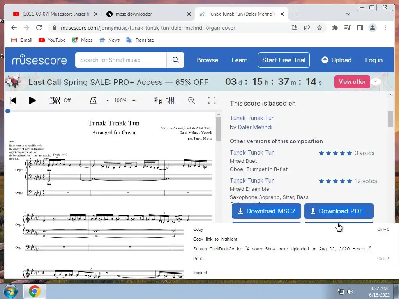Open the transpose sharp symbols icon

click(x=158, y=100)
